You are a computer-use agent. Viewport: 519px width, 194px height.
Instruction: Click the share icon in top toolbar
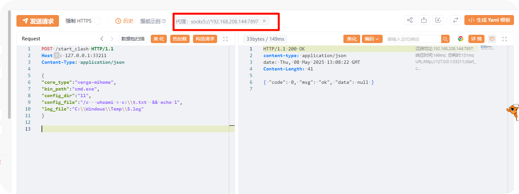[x=409, y=20]
